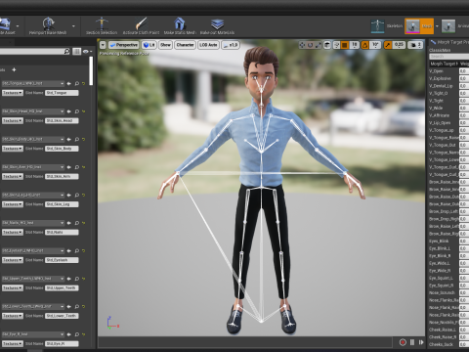Click the details panel search field
Screen dimensions: 469x352
coord(32,52)
